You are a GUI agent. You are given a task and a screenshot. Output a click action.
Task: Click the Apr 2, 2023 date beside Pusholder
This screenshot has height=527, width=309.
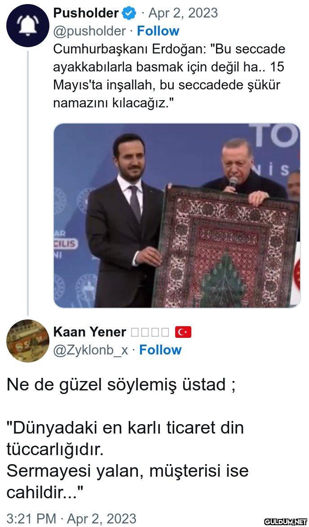pos(183,13)
